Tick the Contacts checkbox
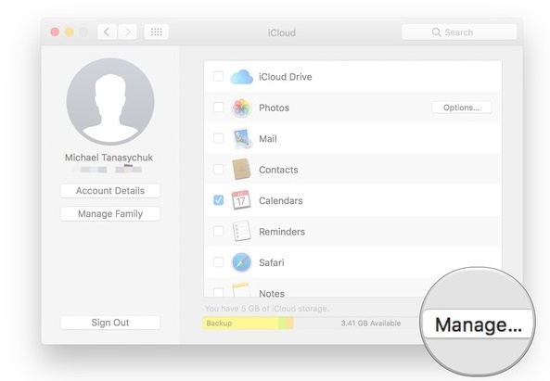The image size is (550, 381). (218, 169)
